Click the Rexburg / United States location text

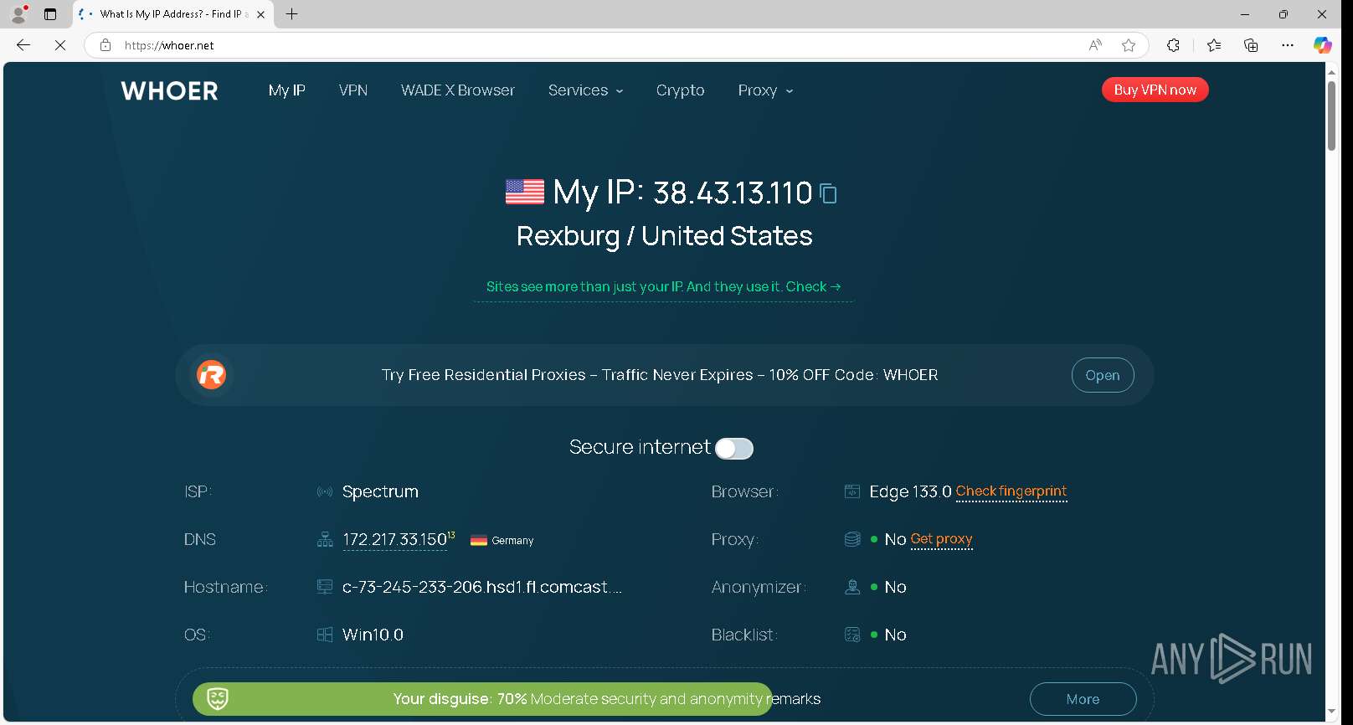tap(664, 236)
